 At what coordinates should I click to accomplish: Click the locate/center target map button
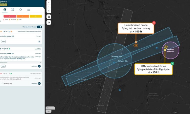point(49,23)
